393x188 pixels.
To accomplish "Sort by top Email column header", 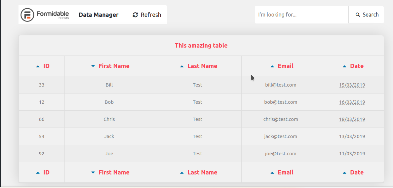I will click(286, 66).
